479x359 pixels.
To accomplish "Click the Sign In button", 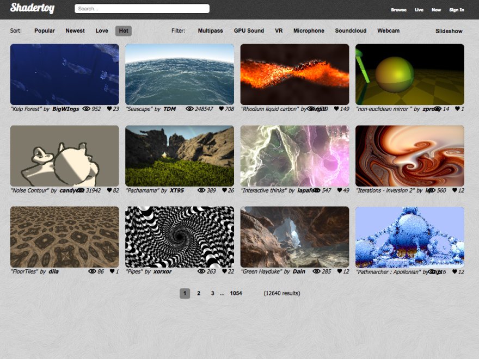I will pos(456,9).
